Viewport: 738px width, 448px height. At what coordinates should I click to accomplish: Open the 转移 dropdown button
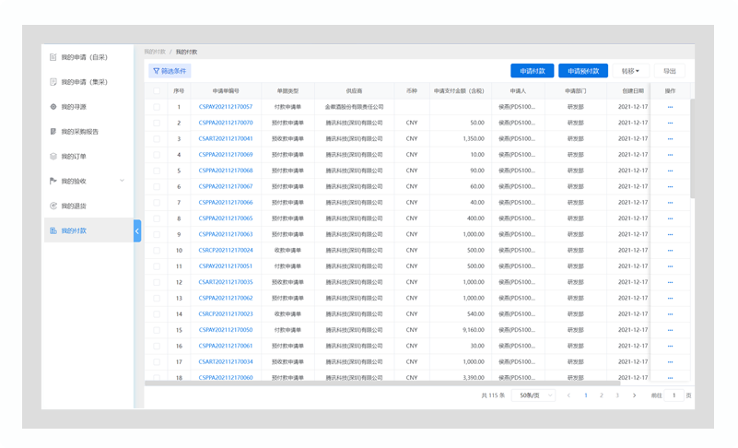(x=631, y=71)
